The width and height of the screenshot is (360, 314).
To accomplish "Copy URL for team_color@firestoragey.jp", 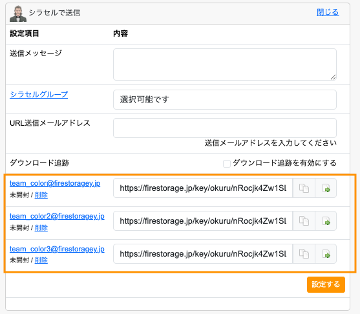I will [x=304, y=188].
